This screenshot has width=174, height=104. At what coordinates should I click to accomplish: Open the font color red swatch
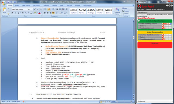39,13
